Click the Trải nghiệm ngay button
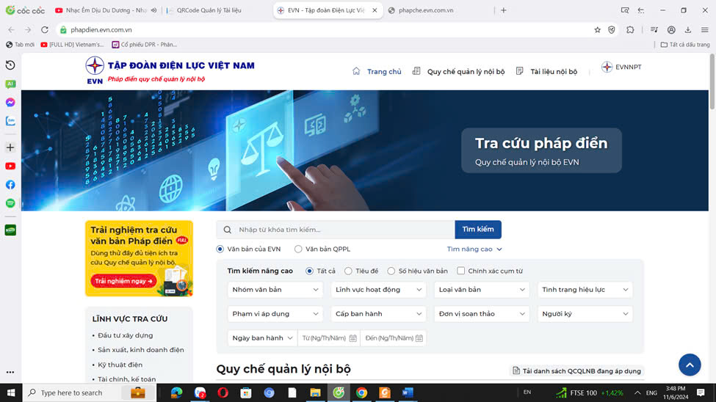Image resolution: width=716 pixels, height=402 pixels. pyautogui.click(x=123, y=281)
